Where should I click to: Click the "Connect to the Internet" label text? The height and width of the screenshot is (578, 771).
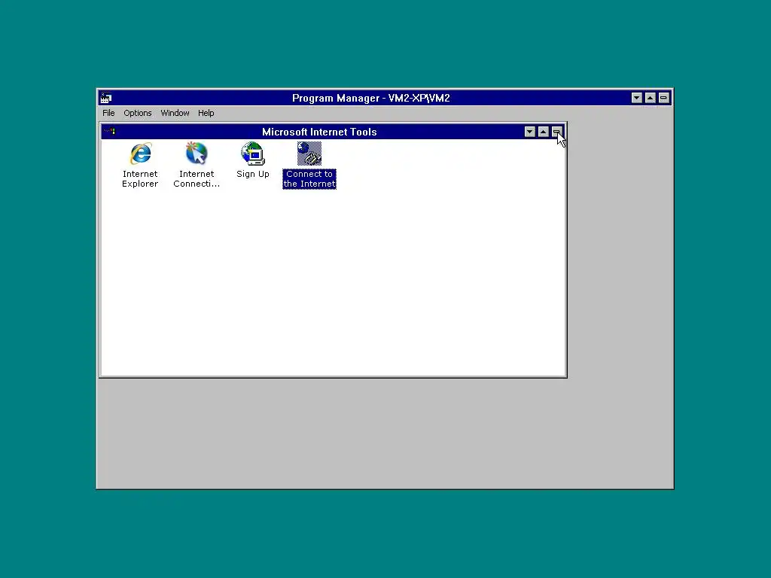pos(309,179)
